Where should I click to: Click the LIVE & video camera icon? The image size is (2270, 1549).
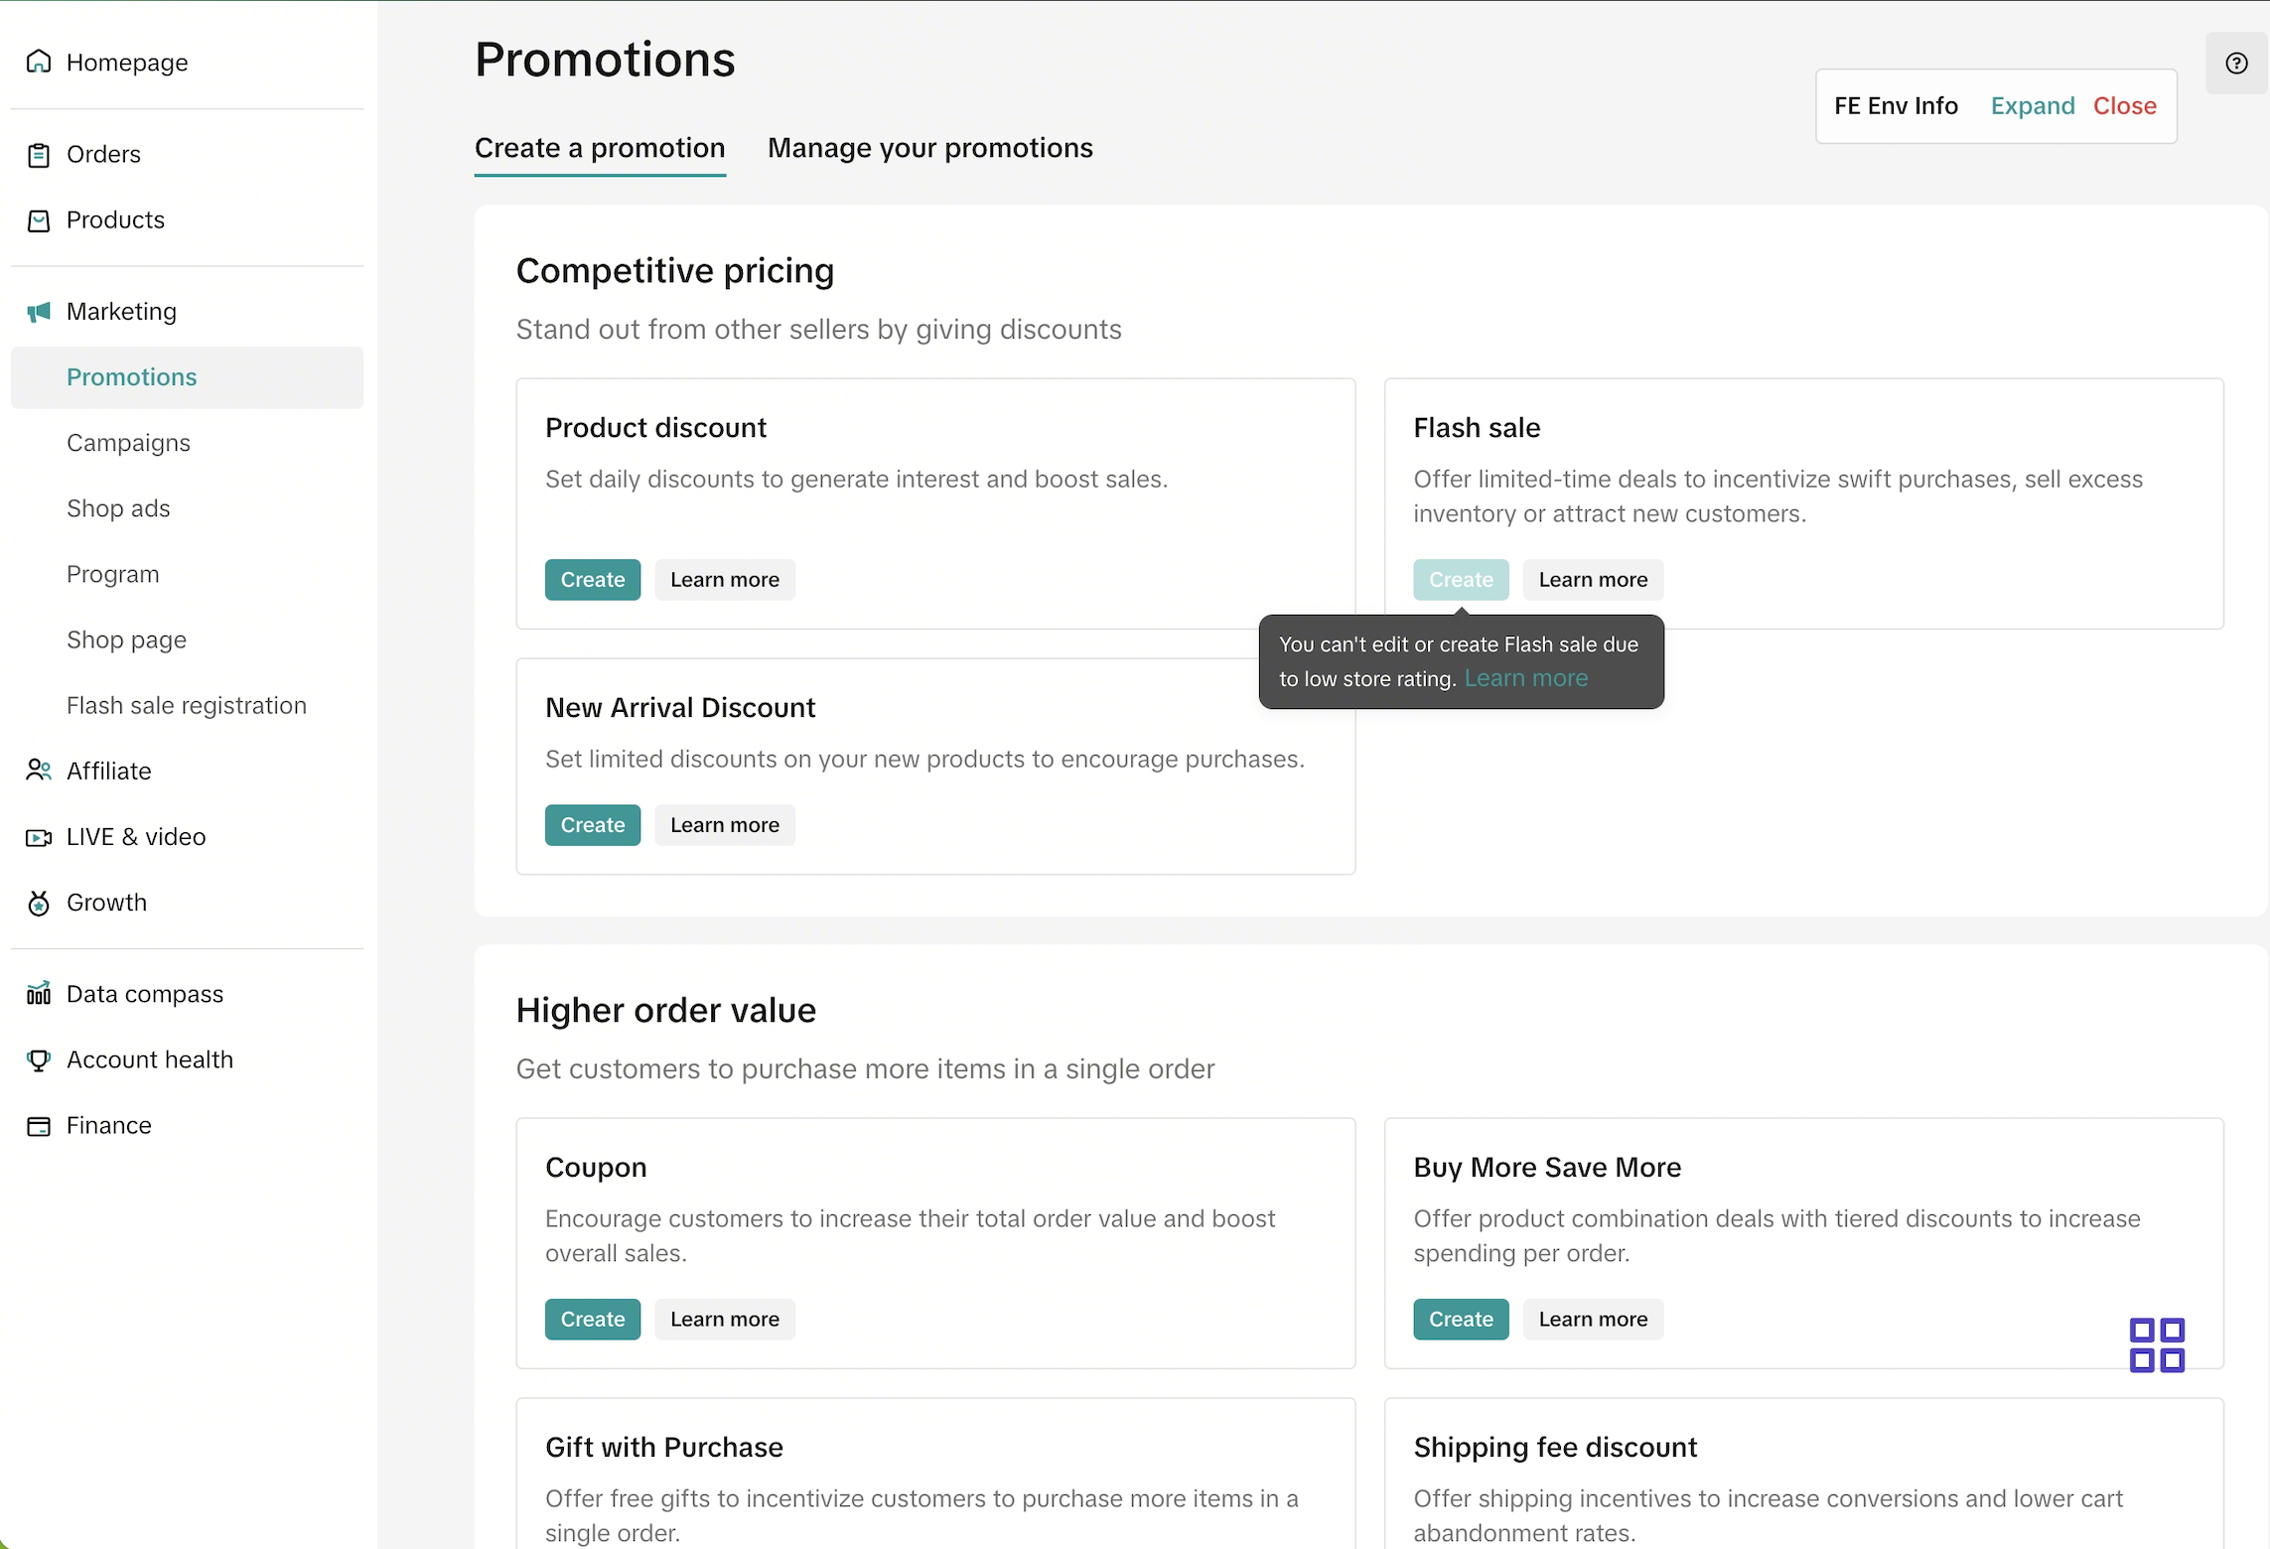pyautogui.click(x=39, y=837)
